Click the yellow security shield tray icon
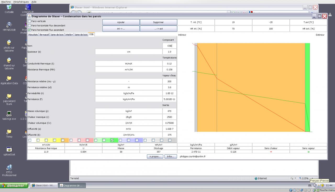The image size is (335, 192). pos(322,185)
